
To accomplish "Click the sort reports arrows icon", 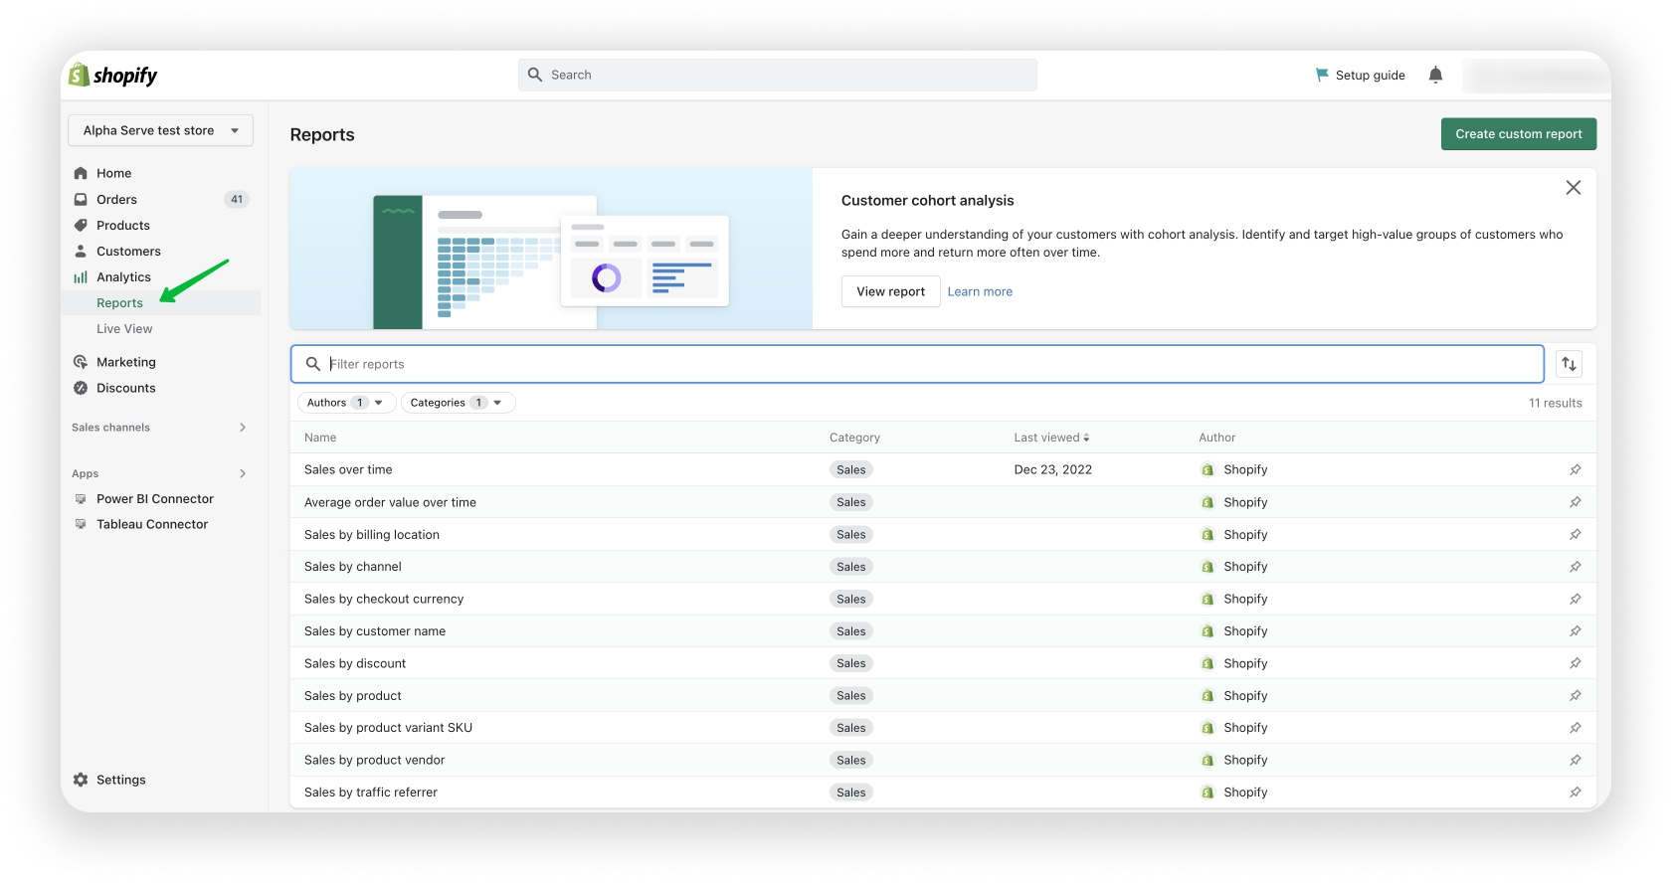I will [1569, 364].
